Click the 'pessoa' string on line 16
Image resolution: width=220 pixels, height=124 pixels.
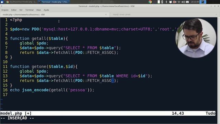pyautogui.click(x=78, y=90)
